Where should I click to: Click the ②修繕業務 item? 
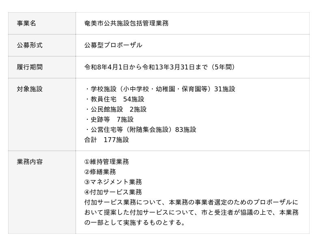point(100,172)
